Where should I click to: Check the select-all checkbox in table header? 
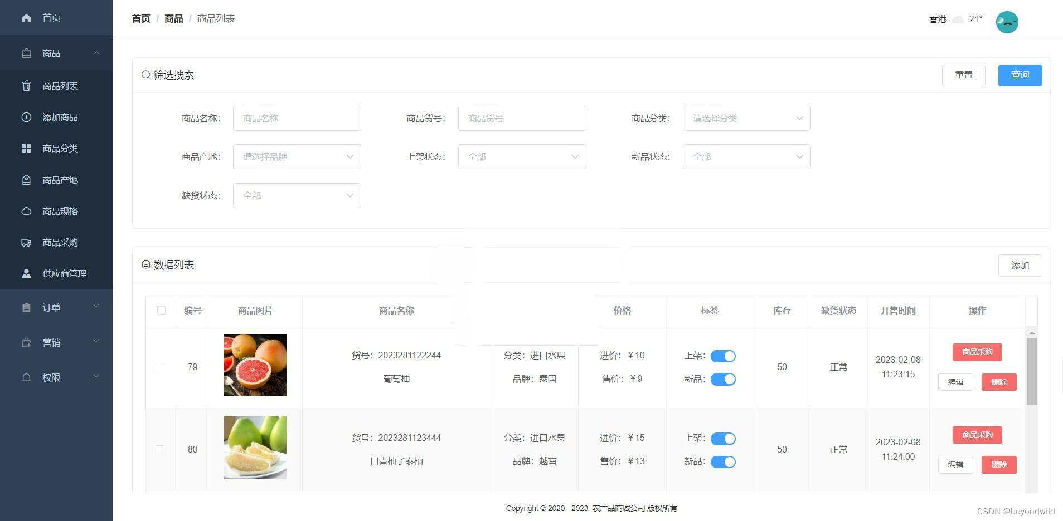click(x=161, y=311)
